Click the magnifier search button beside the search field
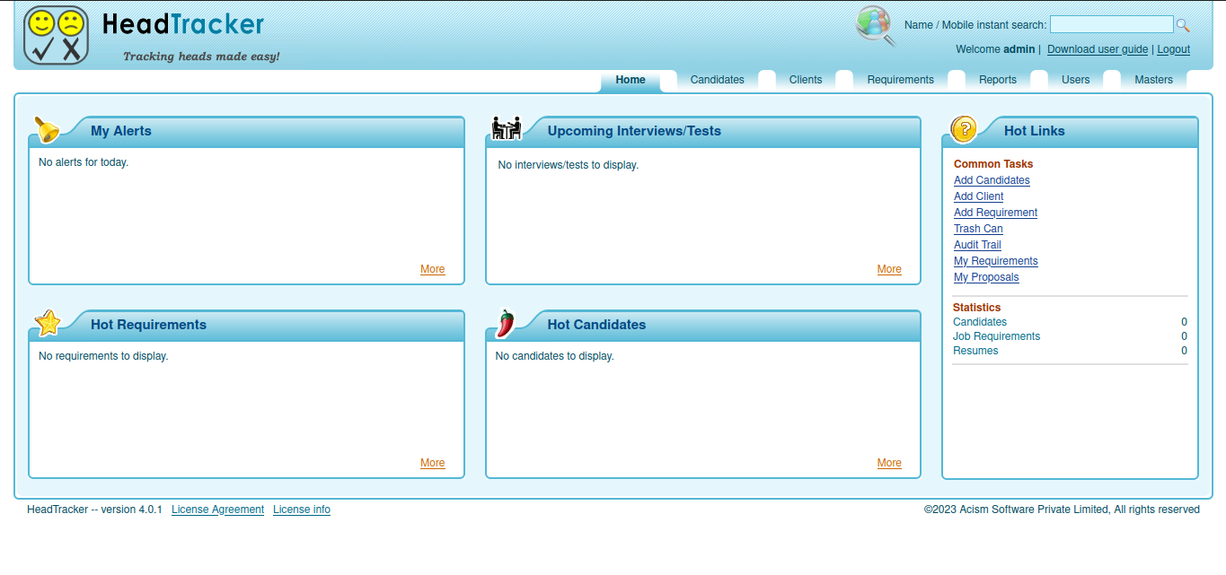The height and width of the screenshot is (575, 1226). pyautogui.click(x=1183, y=25)
